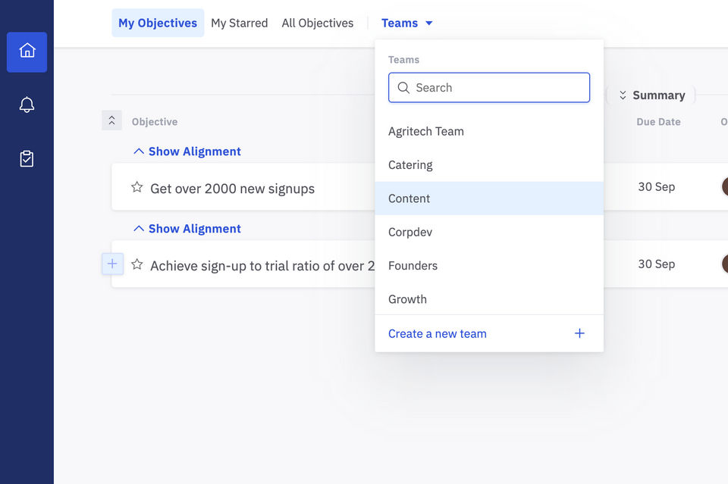728x484 pixels.
Task: Star the 'Achieve sign-up to trial ratio' objective
Action: pyautogui.click(x=137, y=264)
